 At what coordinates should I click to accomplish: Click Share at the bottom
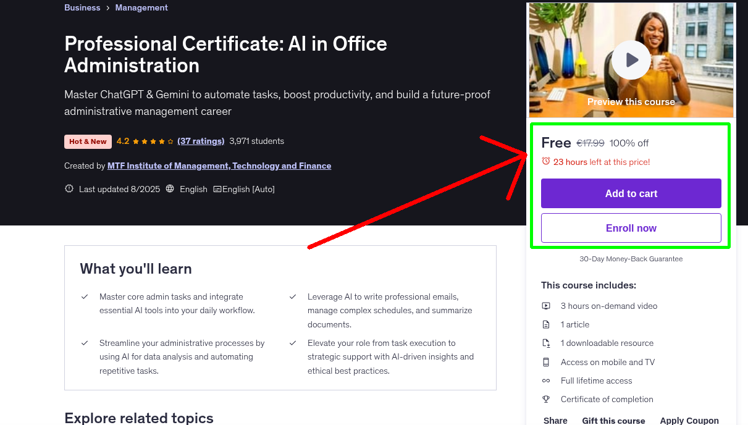(555, 420)
